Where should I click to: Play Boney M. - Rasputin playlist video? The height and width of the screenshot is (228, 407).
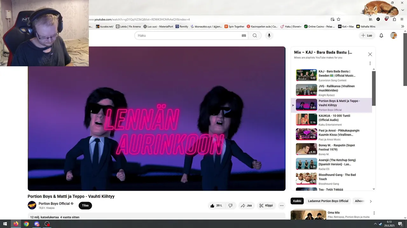(x=331, y=149)
